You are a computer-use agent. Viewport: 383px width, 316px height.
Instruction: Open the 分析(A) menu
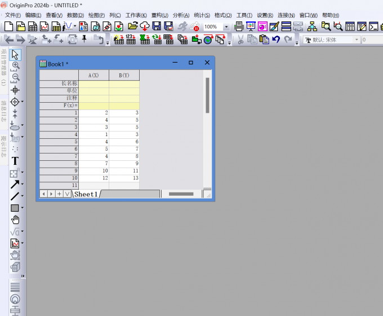pyautogui.click(x=181, y=15)
